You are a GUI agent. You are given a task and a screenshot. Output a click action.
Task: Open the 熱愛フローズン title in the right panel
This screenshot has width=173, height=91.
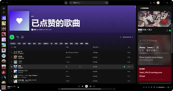point(145,30)
